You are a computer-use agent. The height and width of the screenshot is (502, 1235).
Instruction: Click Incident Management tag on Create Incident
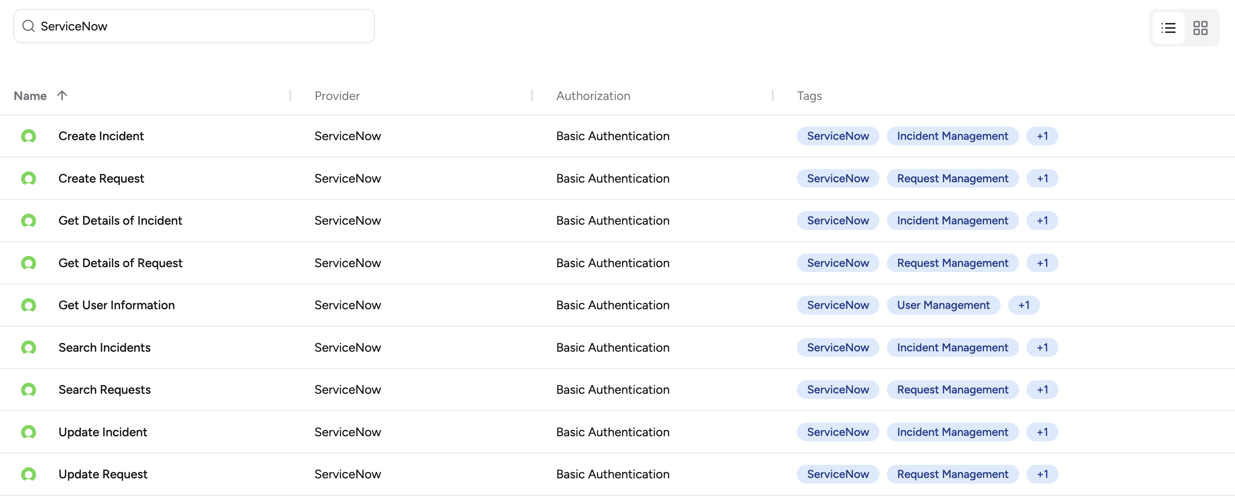[952, 136]
